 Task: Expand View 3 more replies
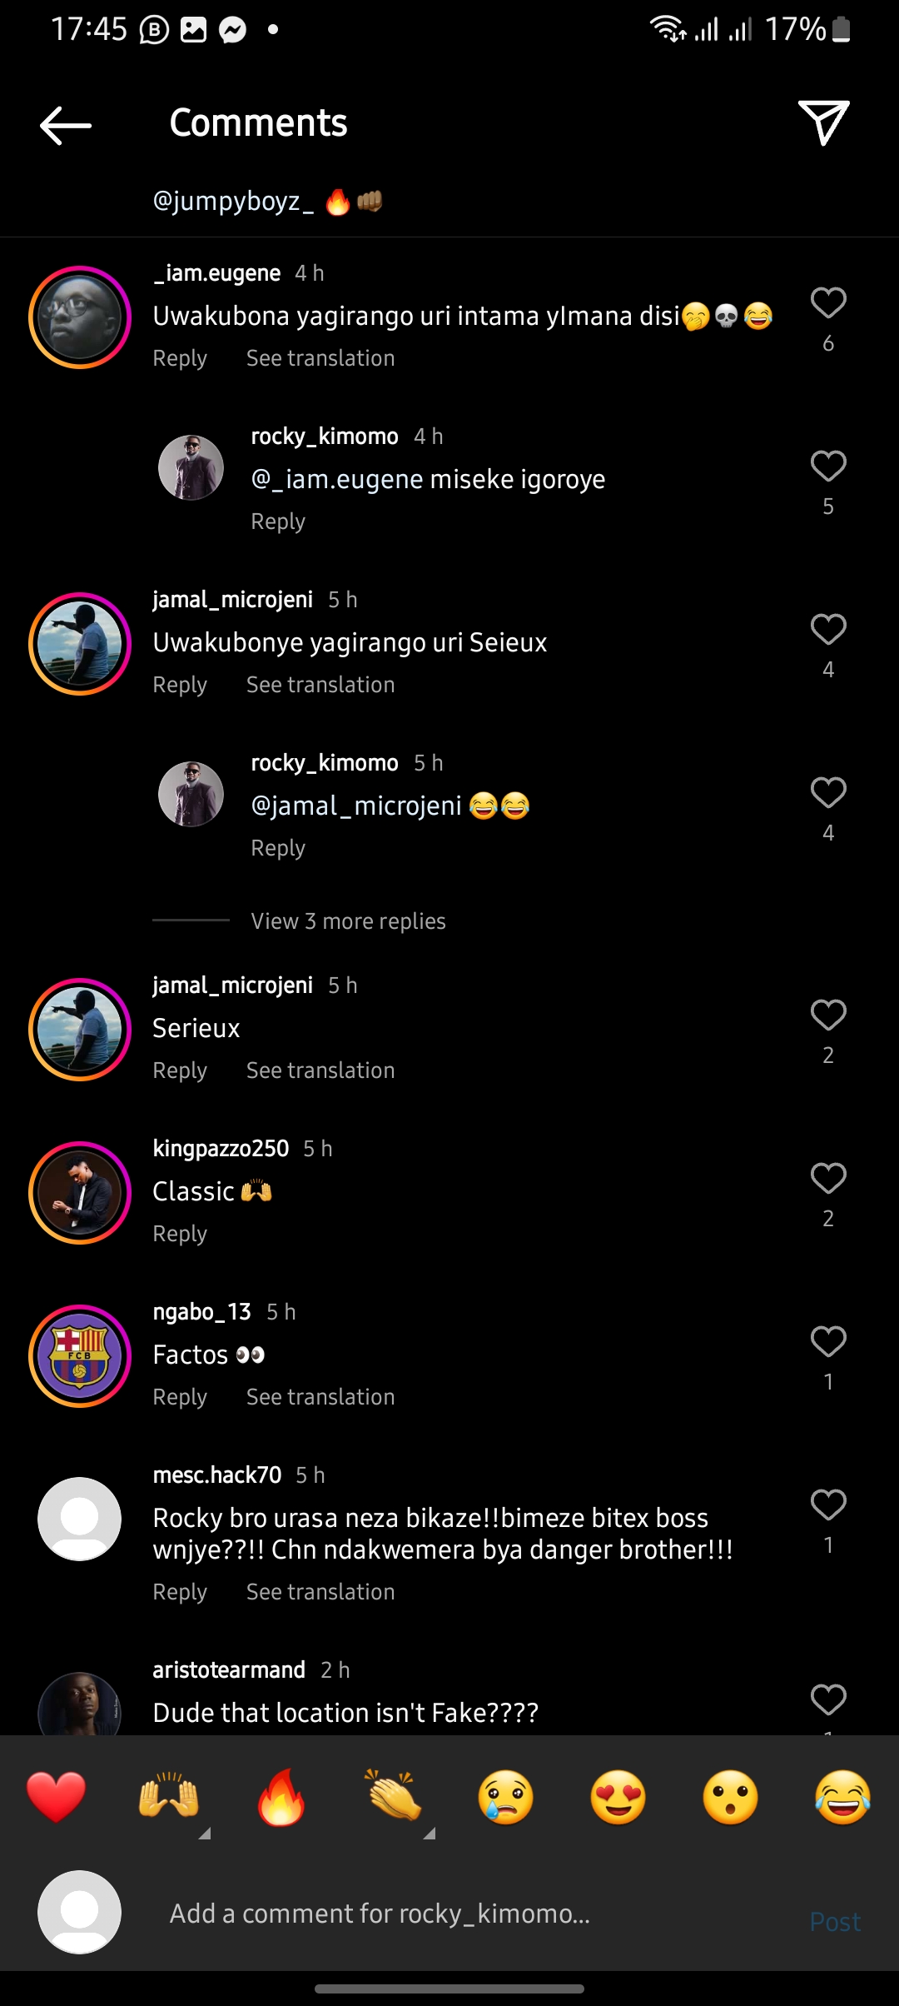point(348,921)
